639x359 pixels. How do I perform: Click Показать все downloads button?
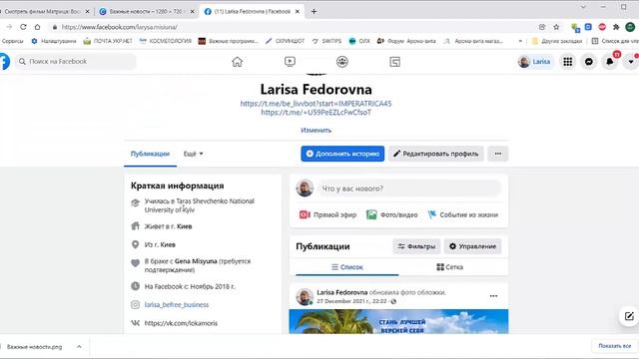point(615,346)
